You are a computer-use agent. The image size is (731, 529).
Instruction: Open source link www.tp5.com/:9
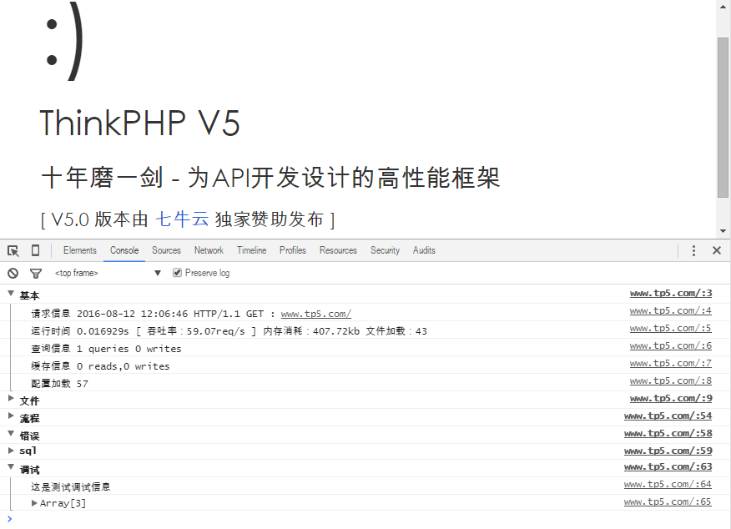[671, 398]
